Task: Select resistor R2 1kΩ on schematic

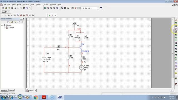Action: [59, 48]
